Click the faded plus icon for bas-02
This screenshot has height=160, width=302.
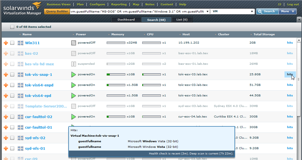click(6, 53)
